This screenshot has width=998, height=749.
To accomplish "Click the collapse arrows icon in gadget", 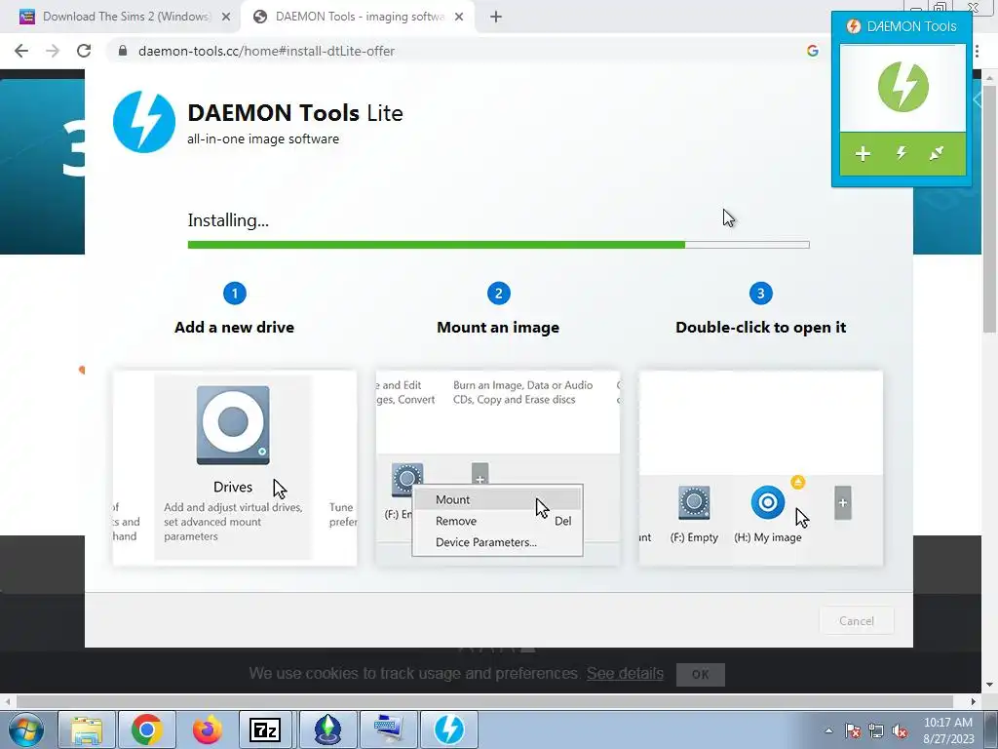I will click(937, 153).
